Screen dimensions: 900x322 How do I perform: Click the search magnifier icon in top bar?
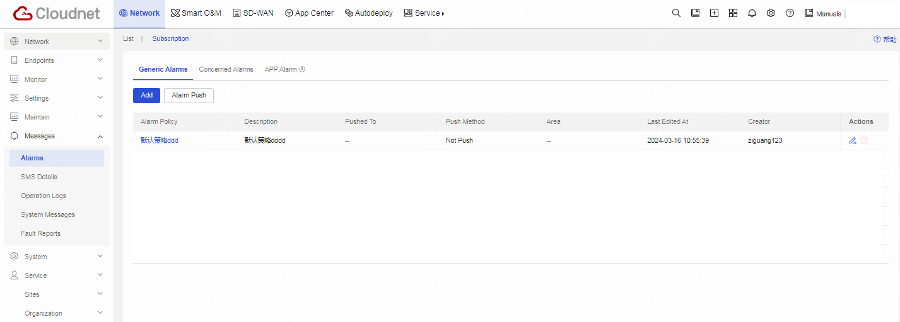tap(676, 13)
